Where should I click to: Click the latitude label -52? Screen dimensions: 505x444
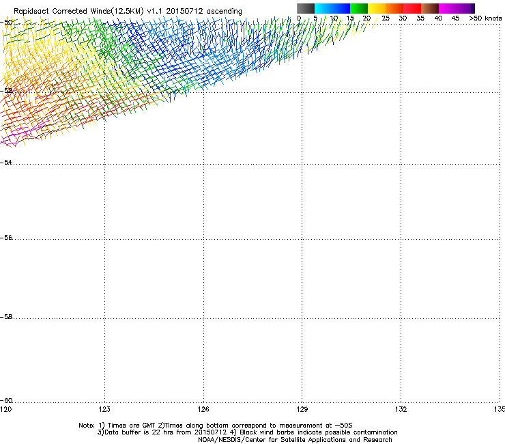[6, 91]
